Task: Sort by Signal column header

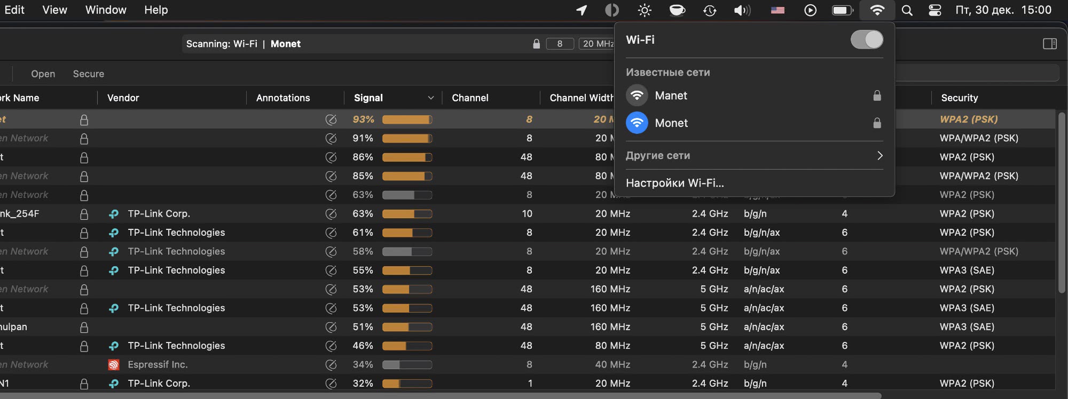Action: [368, 98]
